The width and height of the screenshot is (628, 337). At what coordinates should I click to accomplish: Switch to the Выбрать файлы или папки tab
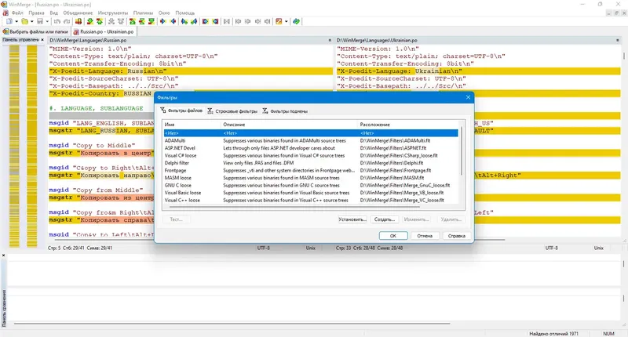pyautogui.click(x=35, y=31)
